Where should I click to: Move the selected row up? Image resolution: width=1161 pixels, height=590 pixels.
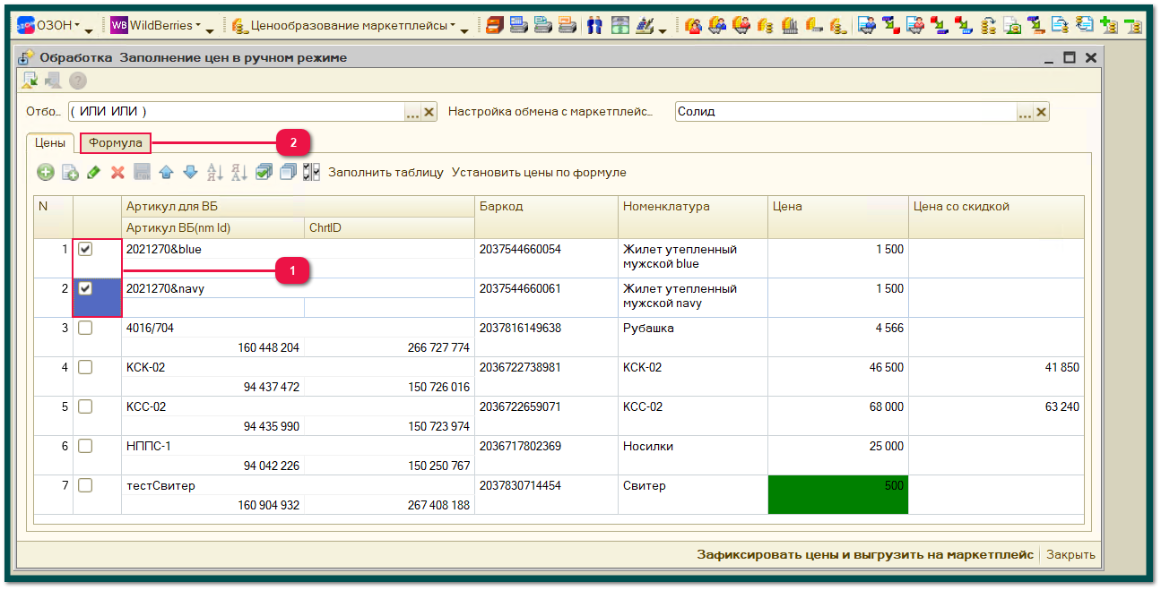point(166,172)
